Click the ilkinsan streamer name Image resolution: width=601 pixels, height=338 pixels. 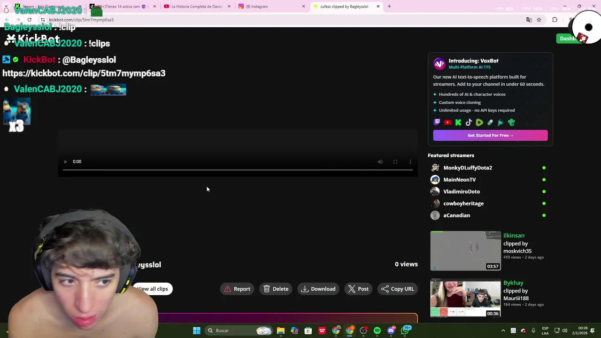[514, 236]
